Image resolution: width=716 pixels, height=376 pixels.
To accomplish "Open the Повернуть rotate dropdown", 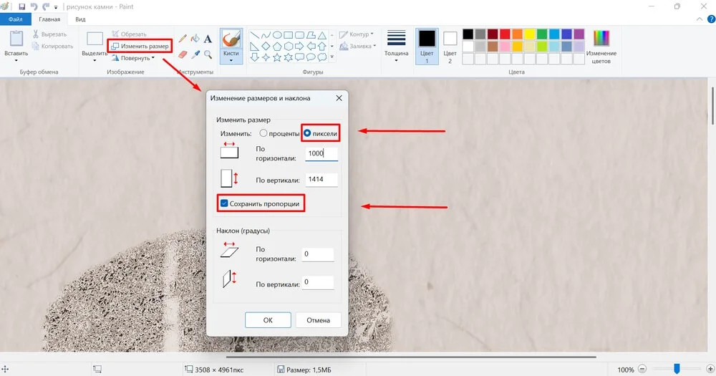I will pyautogui.click(x=137, y=58).
